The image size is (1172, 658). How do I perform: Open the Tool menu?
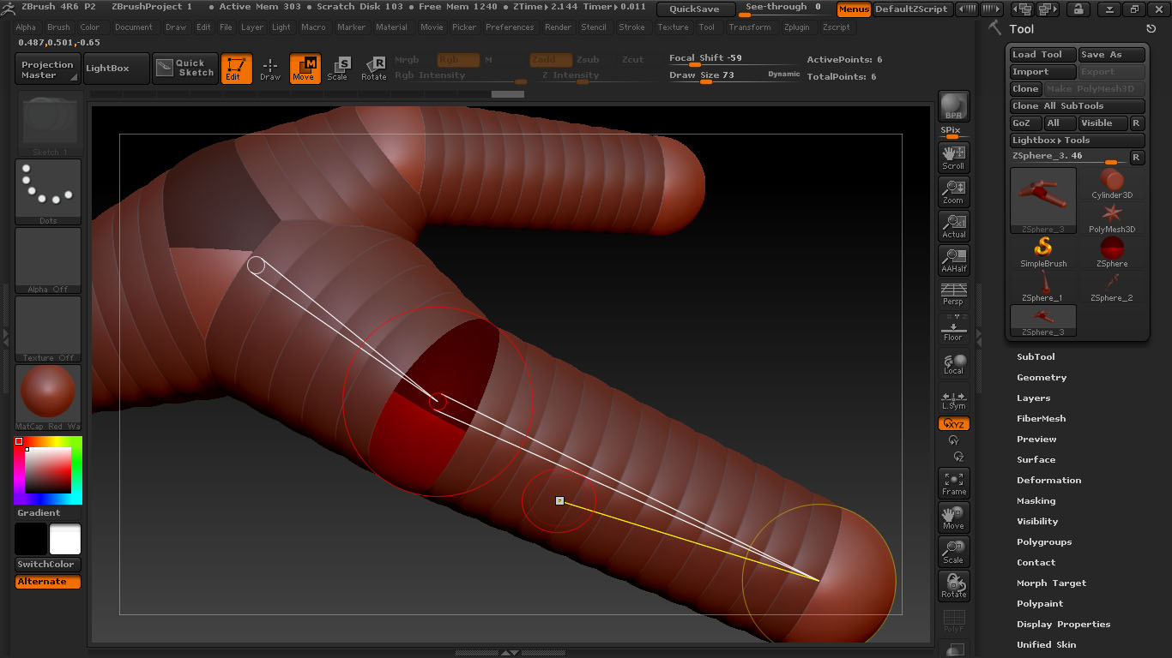707,27
